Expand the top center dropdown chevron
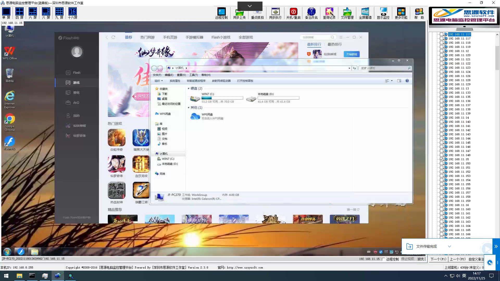 [250, 6]
